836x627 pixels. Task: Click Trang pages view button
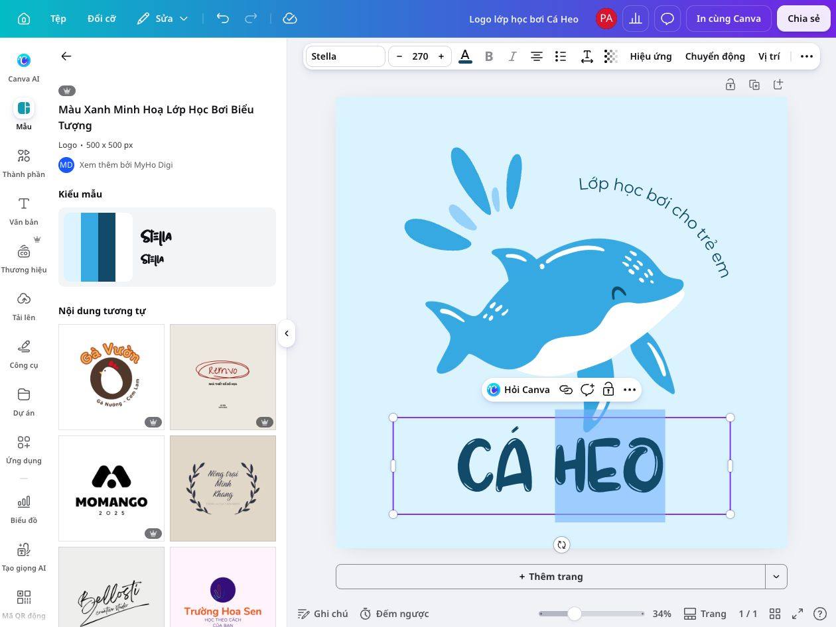[705, 614]
